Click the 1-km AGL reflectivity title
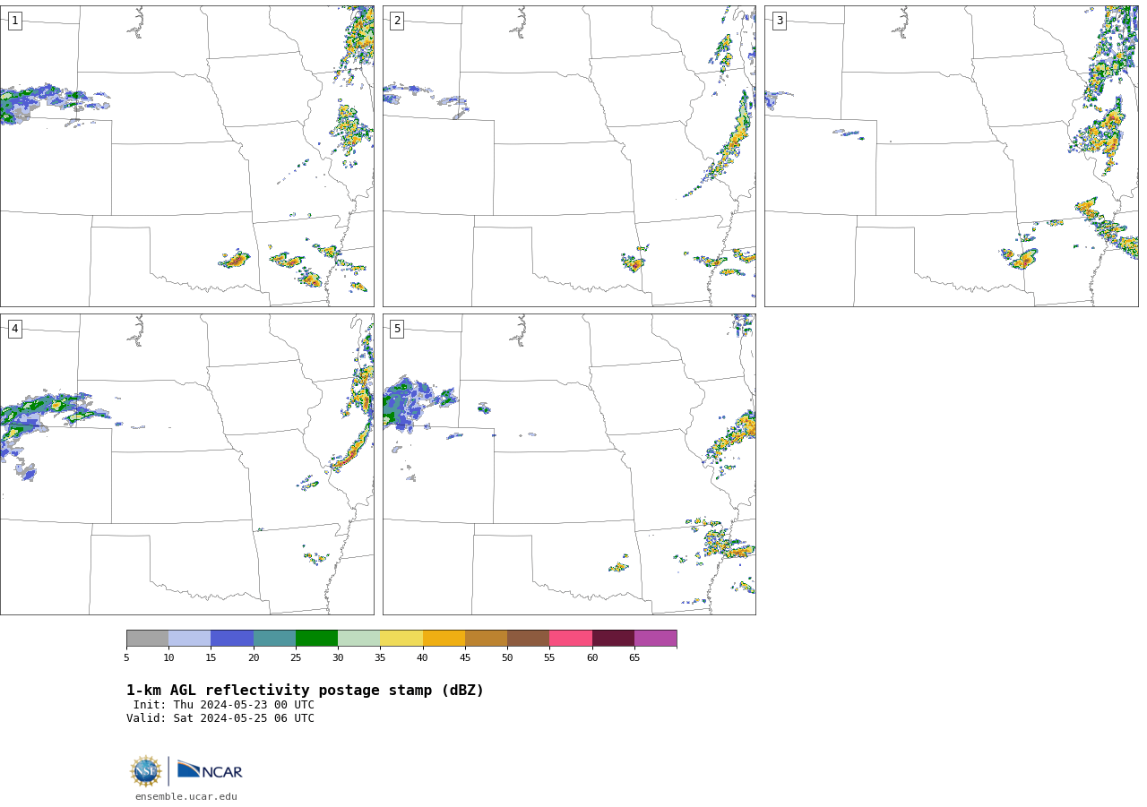The image size is (1147, 807). [305, 691]
